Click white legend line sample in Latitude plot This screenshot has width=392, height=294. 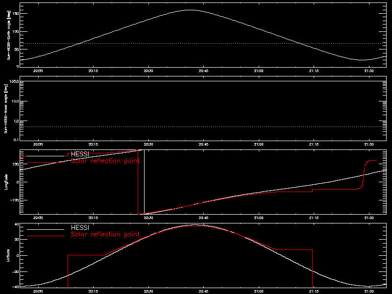coord(46,229)
